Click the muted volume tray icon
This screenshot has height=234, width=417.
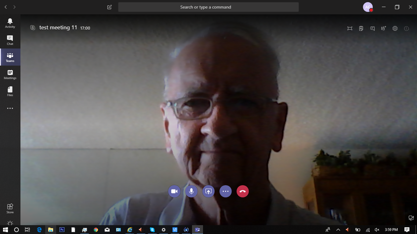click(377, 230)
